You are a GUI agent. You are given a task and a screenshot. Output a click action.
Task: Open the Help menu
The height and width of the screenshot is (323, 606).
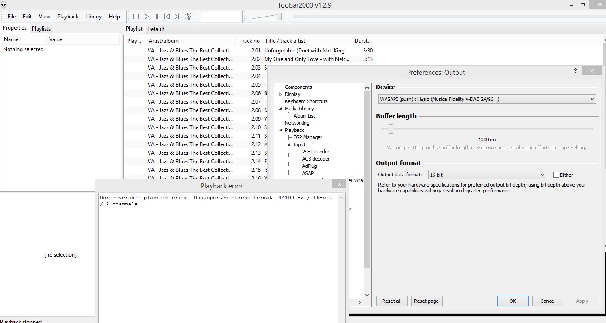[x=114, y=17]
